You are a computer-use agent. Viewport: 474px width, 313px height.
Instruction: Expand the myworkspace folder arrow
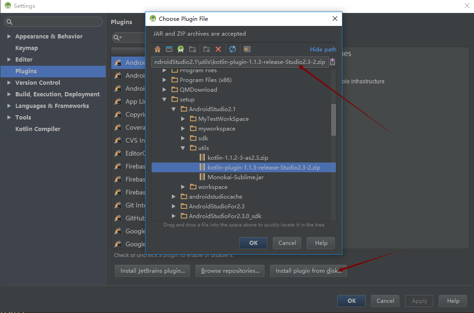pos(183,128)
